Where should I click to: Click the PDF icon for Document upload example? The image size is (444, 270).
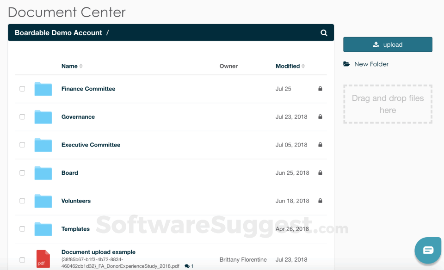click(x=43, y=259)
